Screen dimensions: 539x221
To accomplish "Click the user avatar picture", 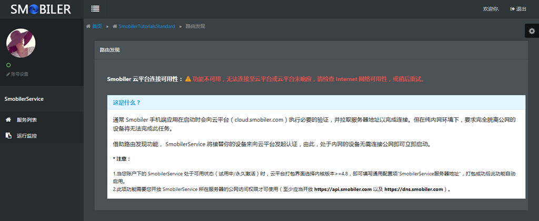I will click(21, 43).
